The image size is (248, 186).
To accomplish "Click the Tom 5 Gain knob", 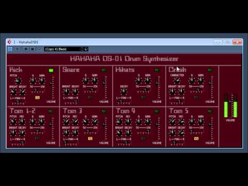I will [201, 122].
